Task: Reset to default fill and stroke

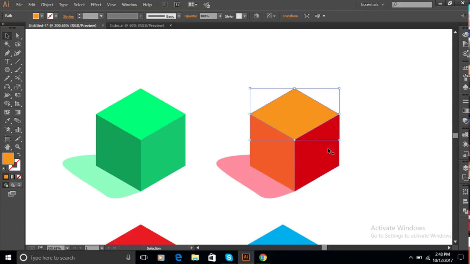Action: click(4, 169)
